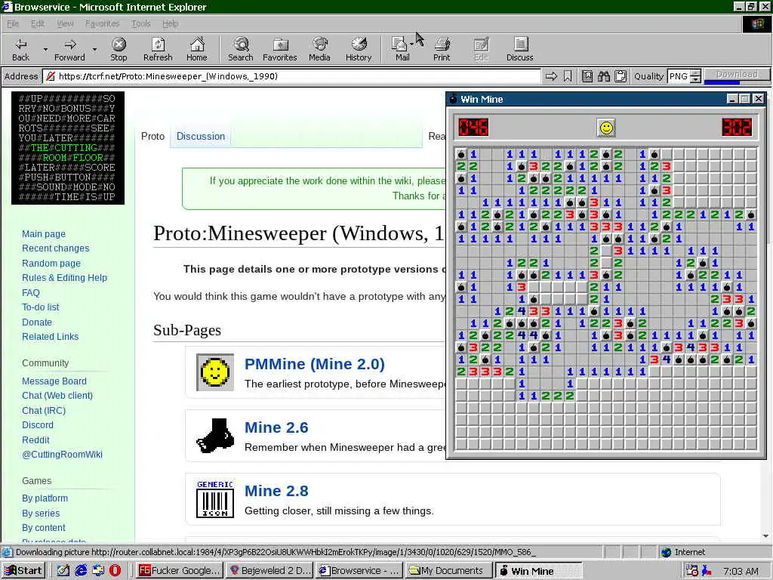773x580 pixels.
Task: Open the Rules & Editing Help link
Action: pos(64,278)
